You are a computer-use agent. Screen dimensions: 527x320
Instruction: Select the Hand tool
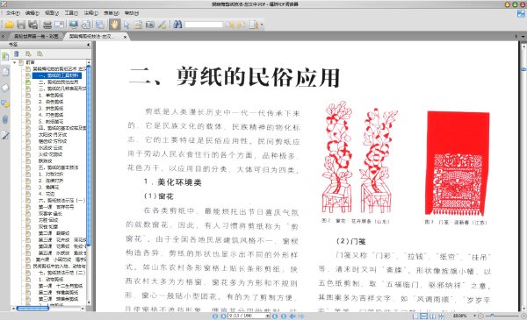(114, 25)
